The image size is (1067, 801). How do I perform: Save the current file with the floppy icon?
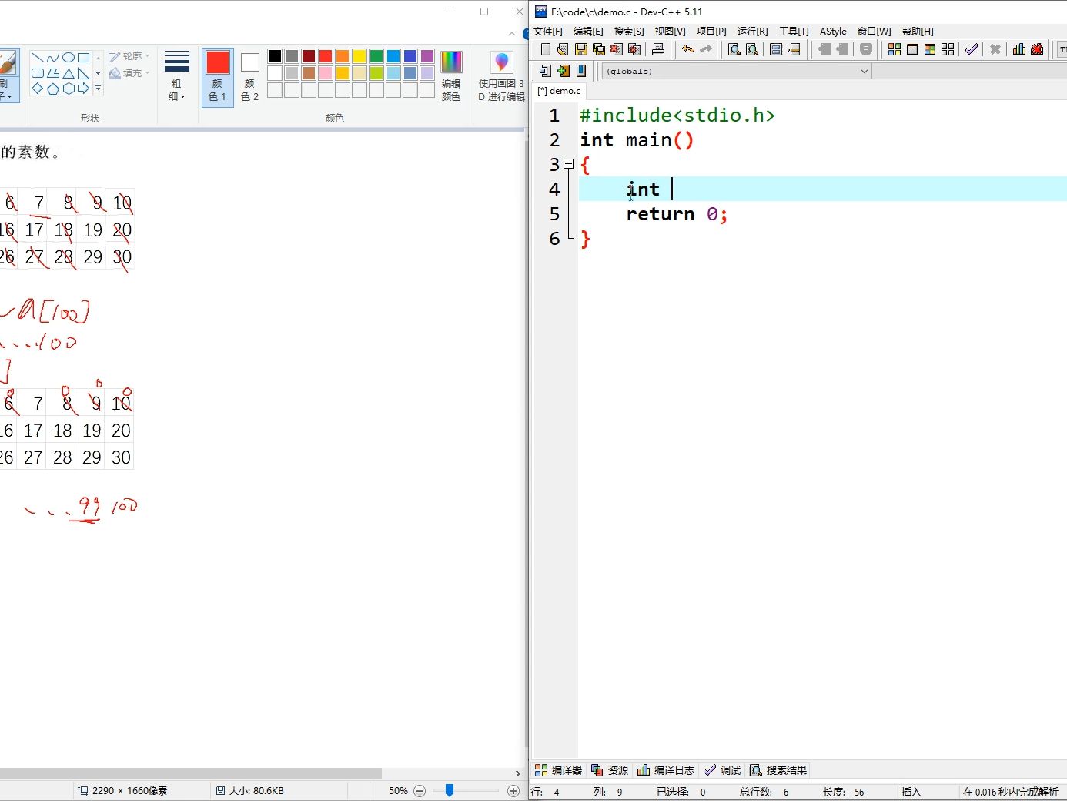581,49
